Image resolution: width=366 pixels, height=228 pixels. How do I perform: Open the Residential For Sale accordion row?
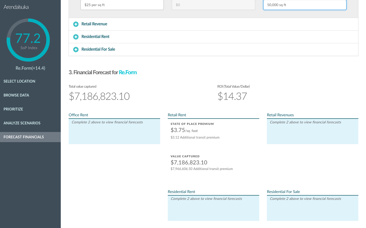point(213,49)
